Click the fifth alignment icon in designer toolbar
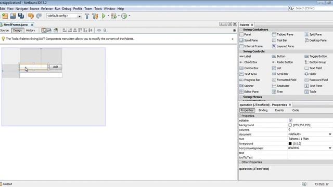This screenshot has width=333, height=187. click(85, 30)
